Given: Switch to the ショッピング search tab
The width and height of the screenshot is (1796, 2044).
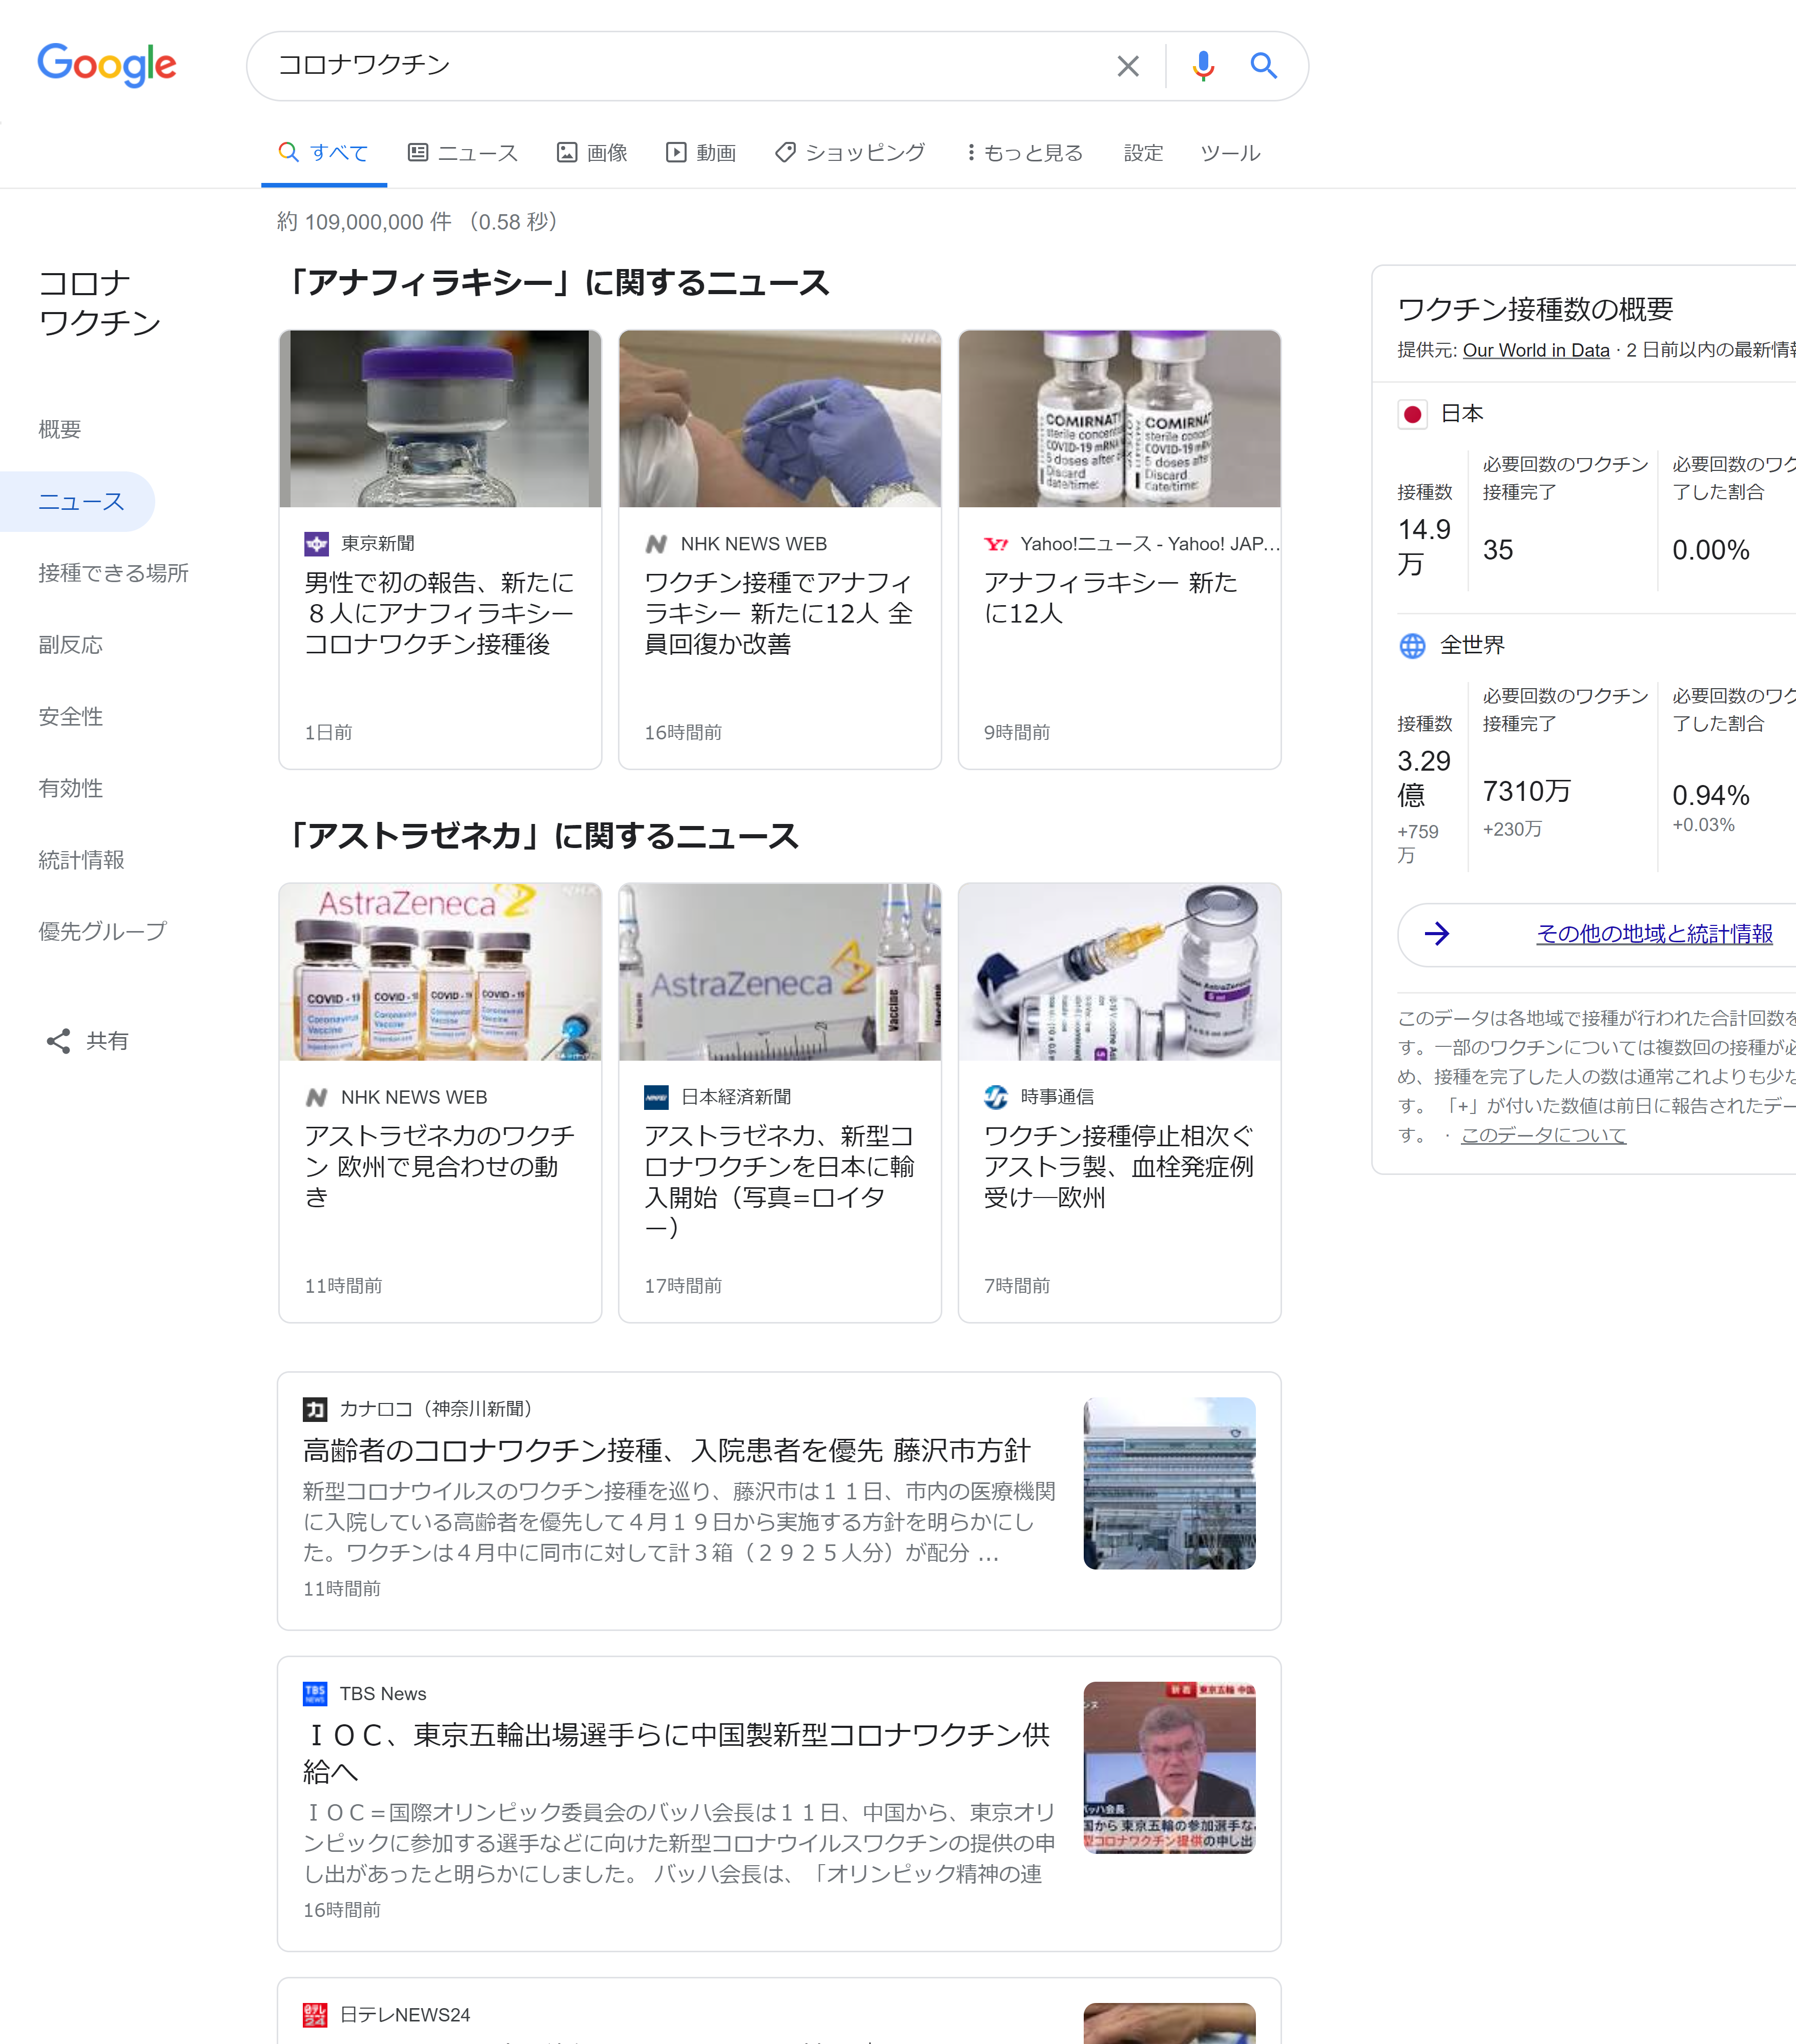Looking at the screenshot, I should [x=851, y=153].
